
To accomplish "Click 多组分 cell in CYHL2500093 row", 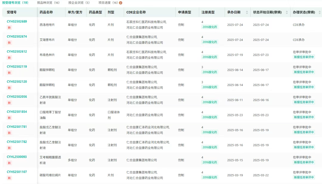I will (x=72, y=160).
